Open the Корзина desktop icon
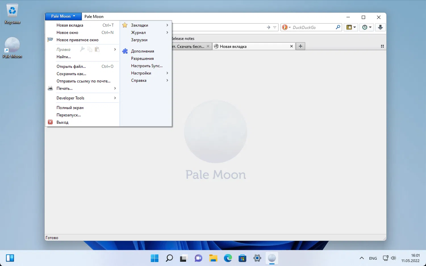 tap(12, 14)
